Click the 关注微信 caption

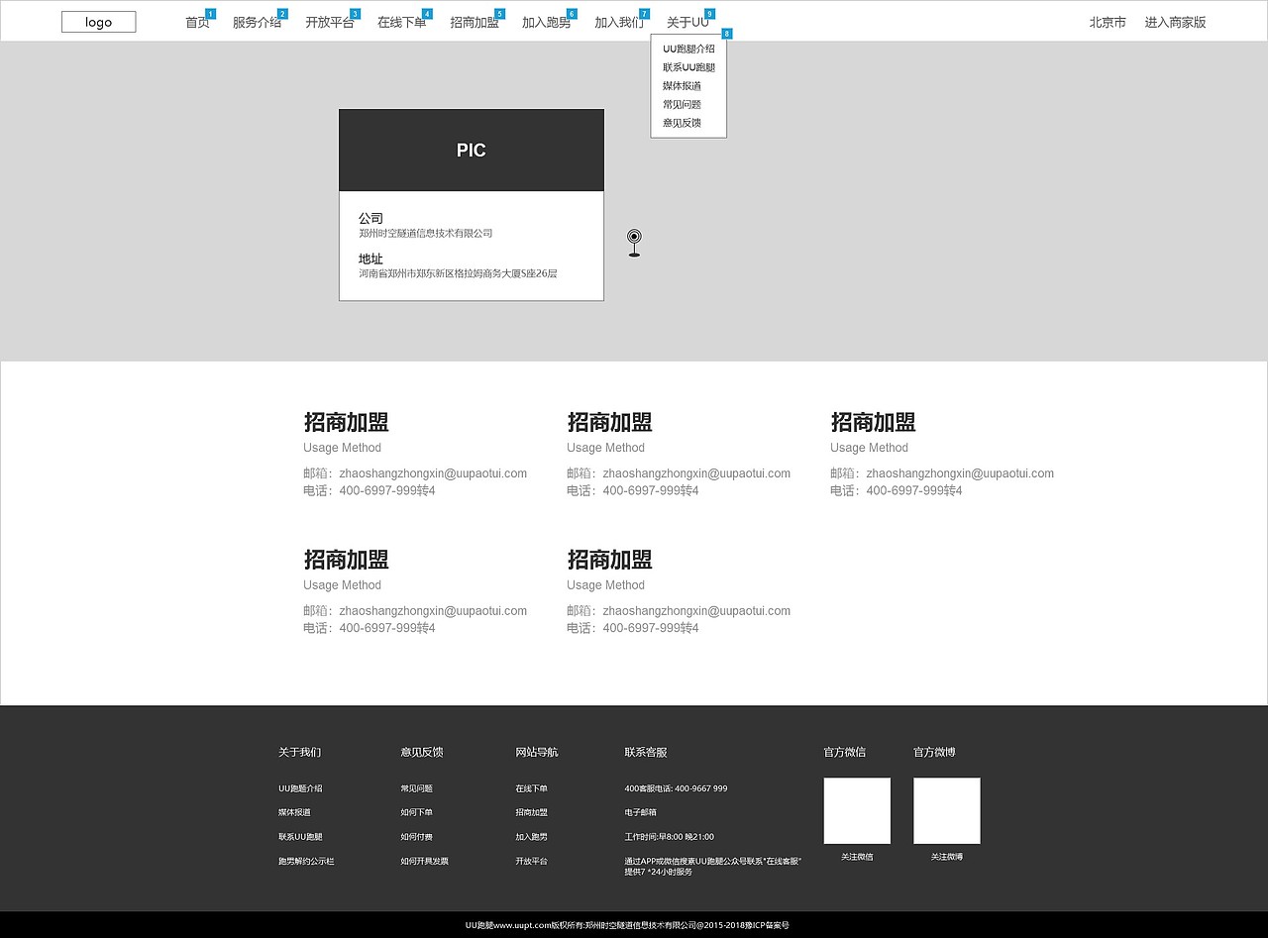pyautogui.click(x=857, y=856)
